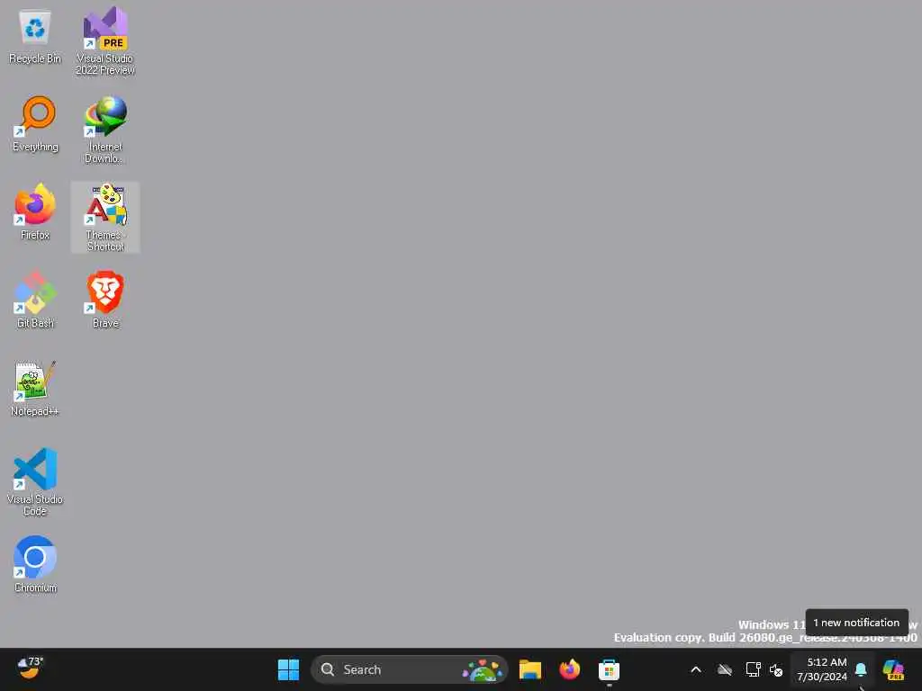Viewport: 922px width, 691px height.
Task: Click the muted volume tray icon
Action: click(776, 669)
